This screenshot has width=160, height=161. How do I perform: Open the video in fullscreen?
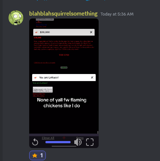pyautogui.click(x=90, y=142)
